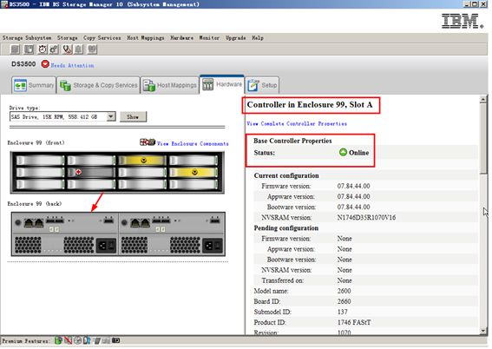Viewport: 492px width, 349px height.
Task: Open the Storage menu
Action: (x=68, y=37)
